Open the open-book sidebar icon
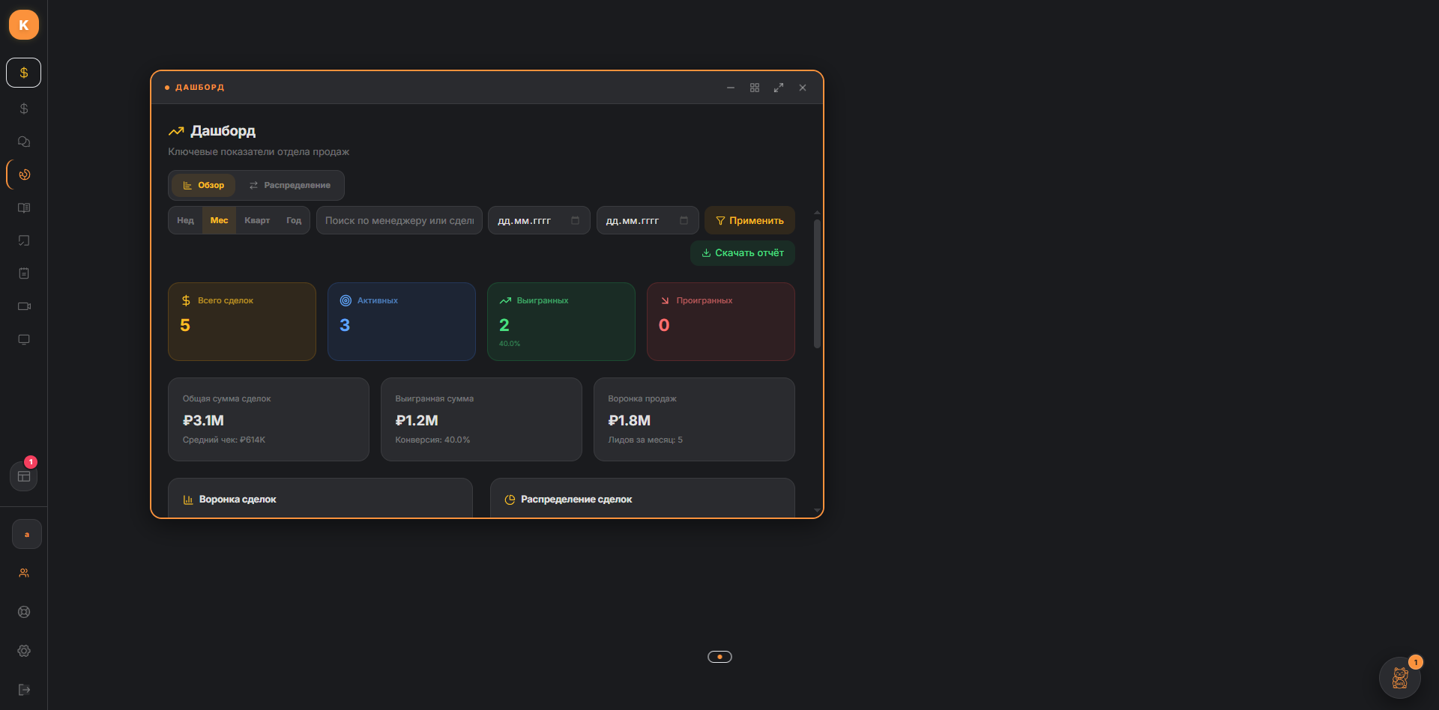 click(x=23, y=207)
